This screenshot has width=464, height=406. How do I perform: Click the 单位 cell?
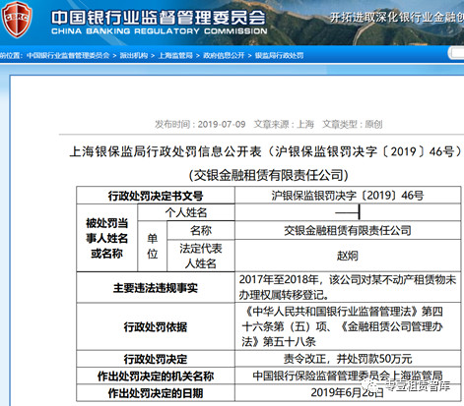click(x=152, y=246)
